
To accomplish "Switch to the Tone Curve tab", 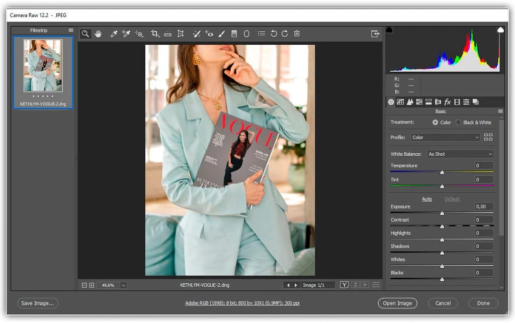I will coord(400,102).
